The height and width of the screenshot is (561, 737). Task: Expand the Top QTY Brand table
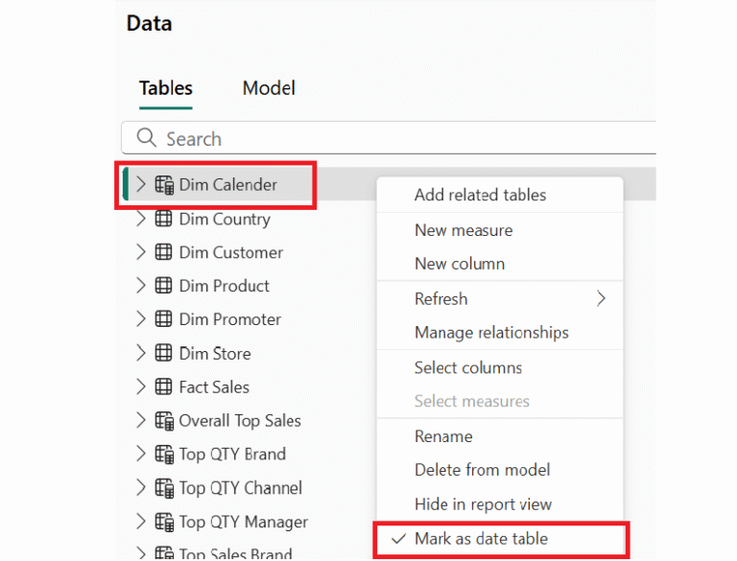140,455
